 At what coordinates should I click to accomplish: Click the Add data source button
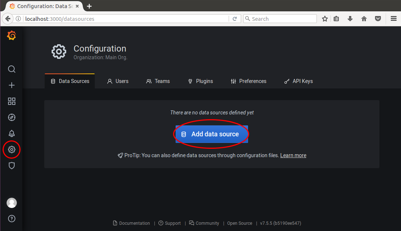(x=212, y=134)
